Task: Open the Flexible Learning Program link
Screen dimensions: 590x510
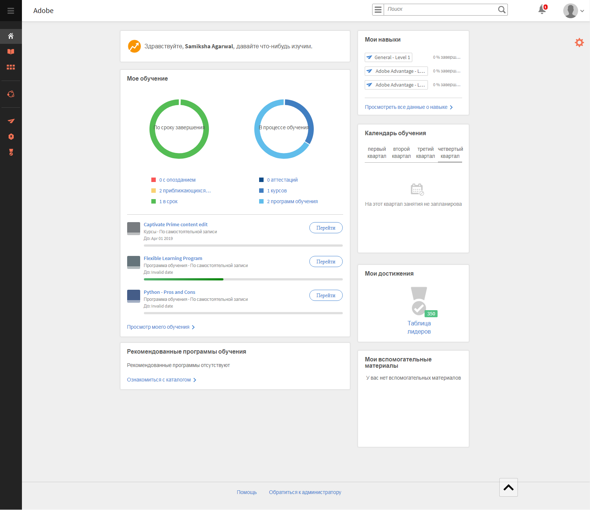Action: pos(173,258)
